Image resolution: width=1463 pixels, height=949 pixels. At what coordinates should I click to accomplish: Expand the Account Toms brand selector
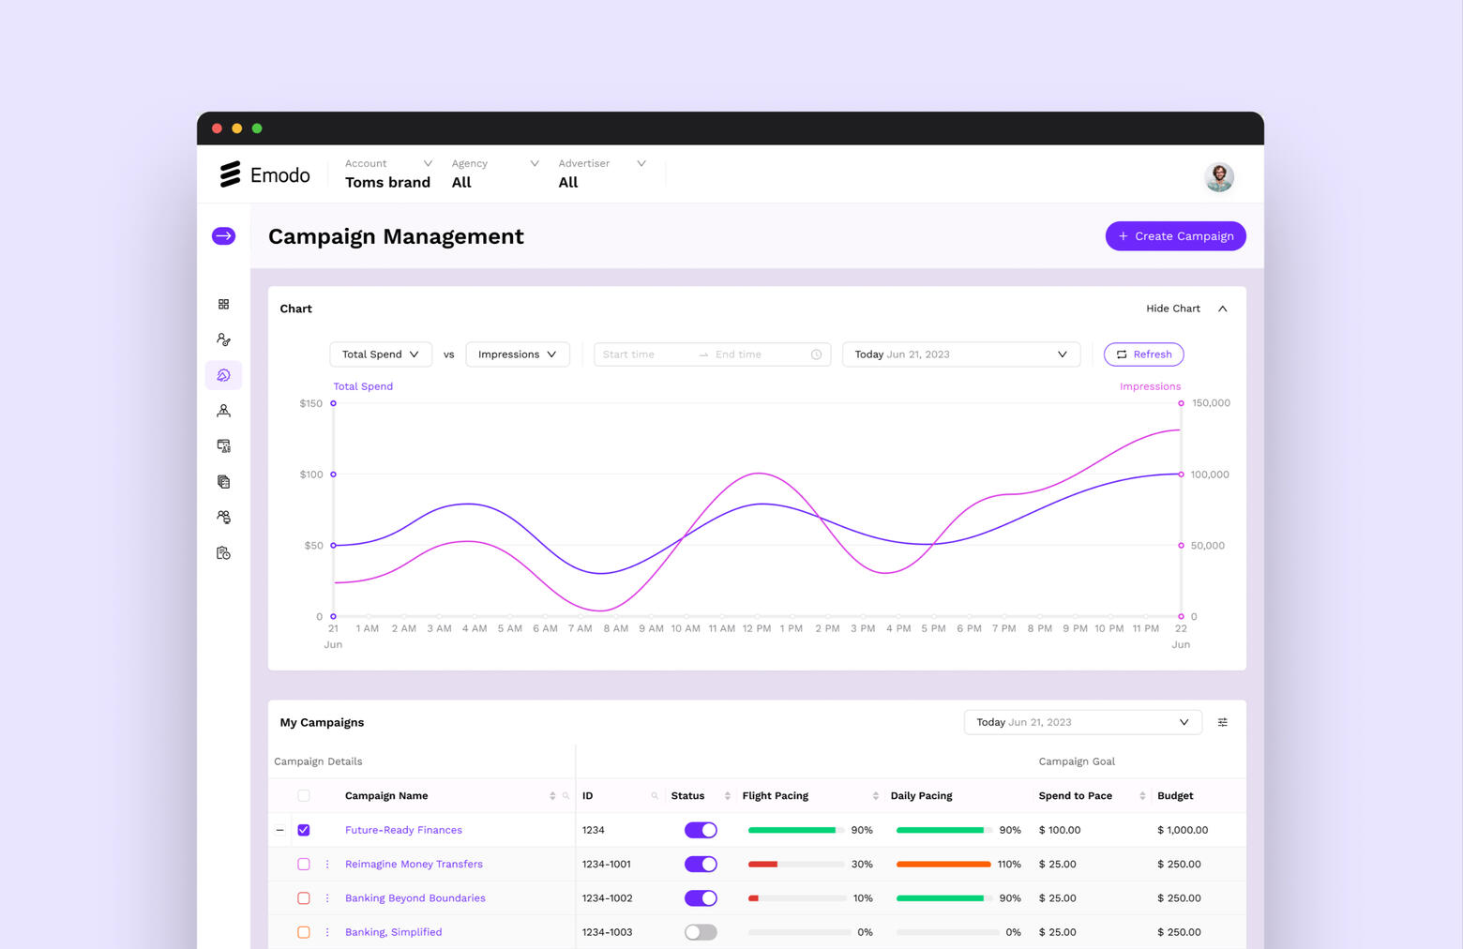pyautogui.click(x=388, y=173)
